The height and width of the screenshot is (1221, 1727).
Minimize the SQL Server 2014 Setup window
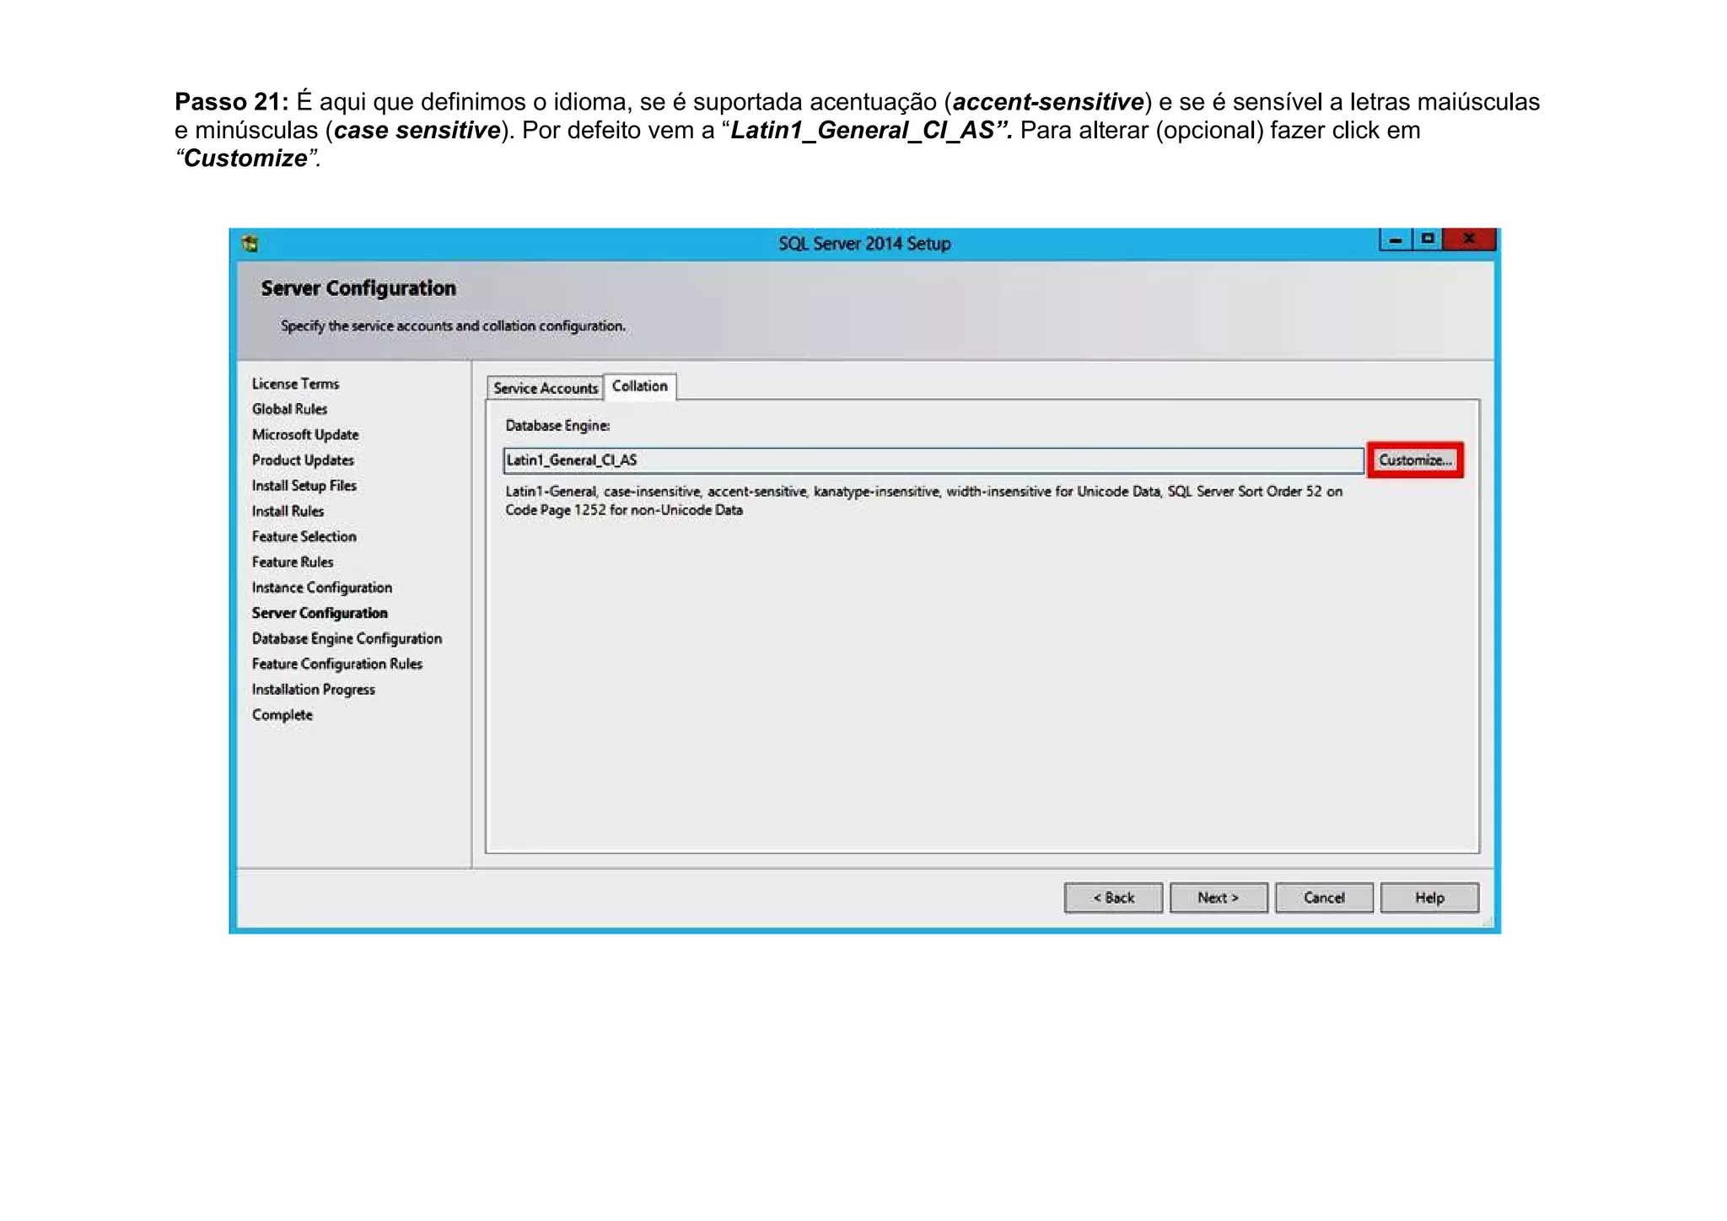coord(1395,240)
